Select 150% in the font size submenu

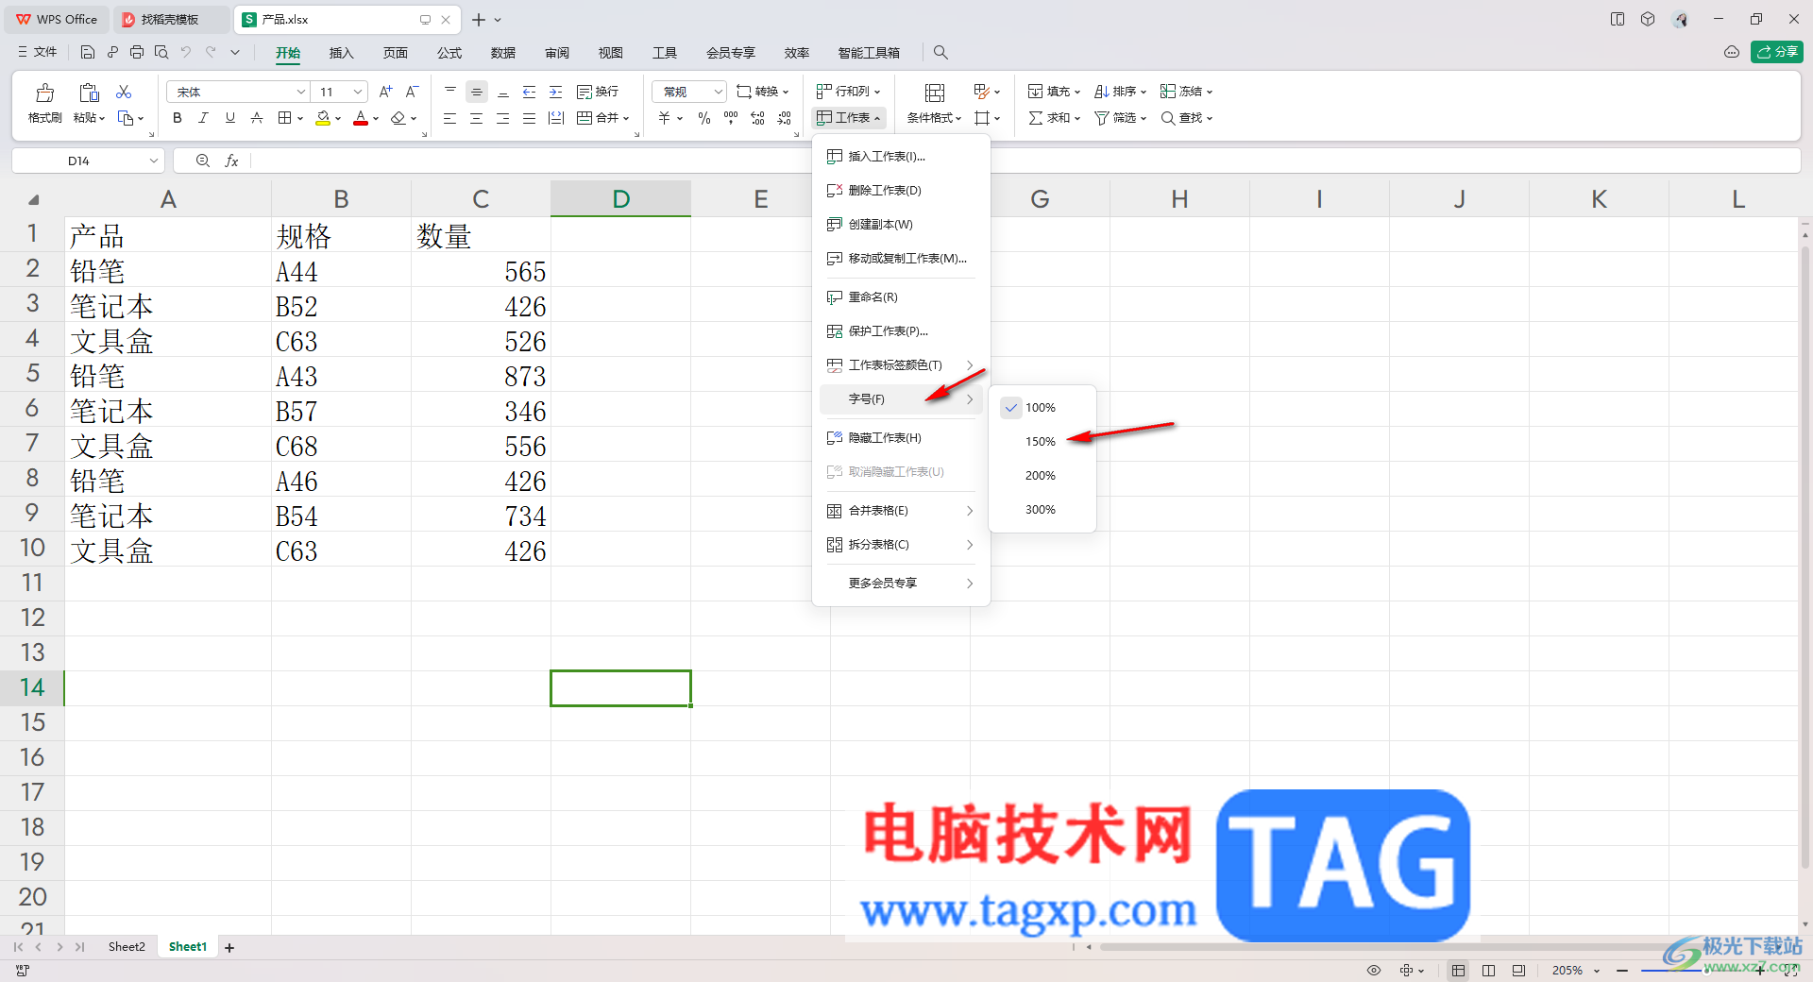point(1042,442)
